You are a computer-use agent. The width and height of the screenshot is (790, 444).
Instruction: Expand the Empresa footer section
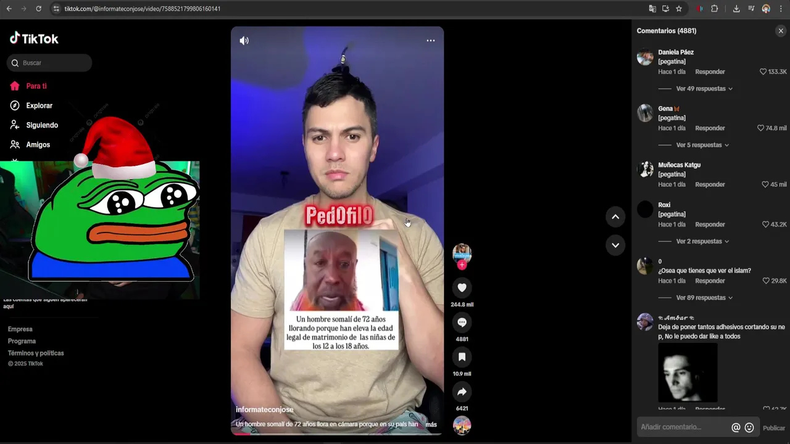20,329
